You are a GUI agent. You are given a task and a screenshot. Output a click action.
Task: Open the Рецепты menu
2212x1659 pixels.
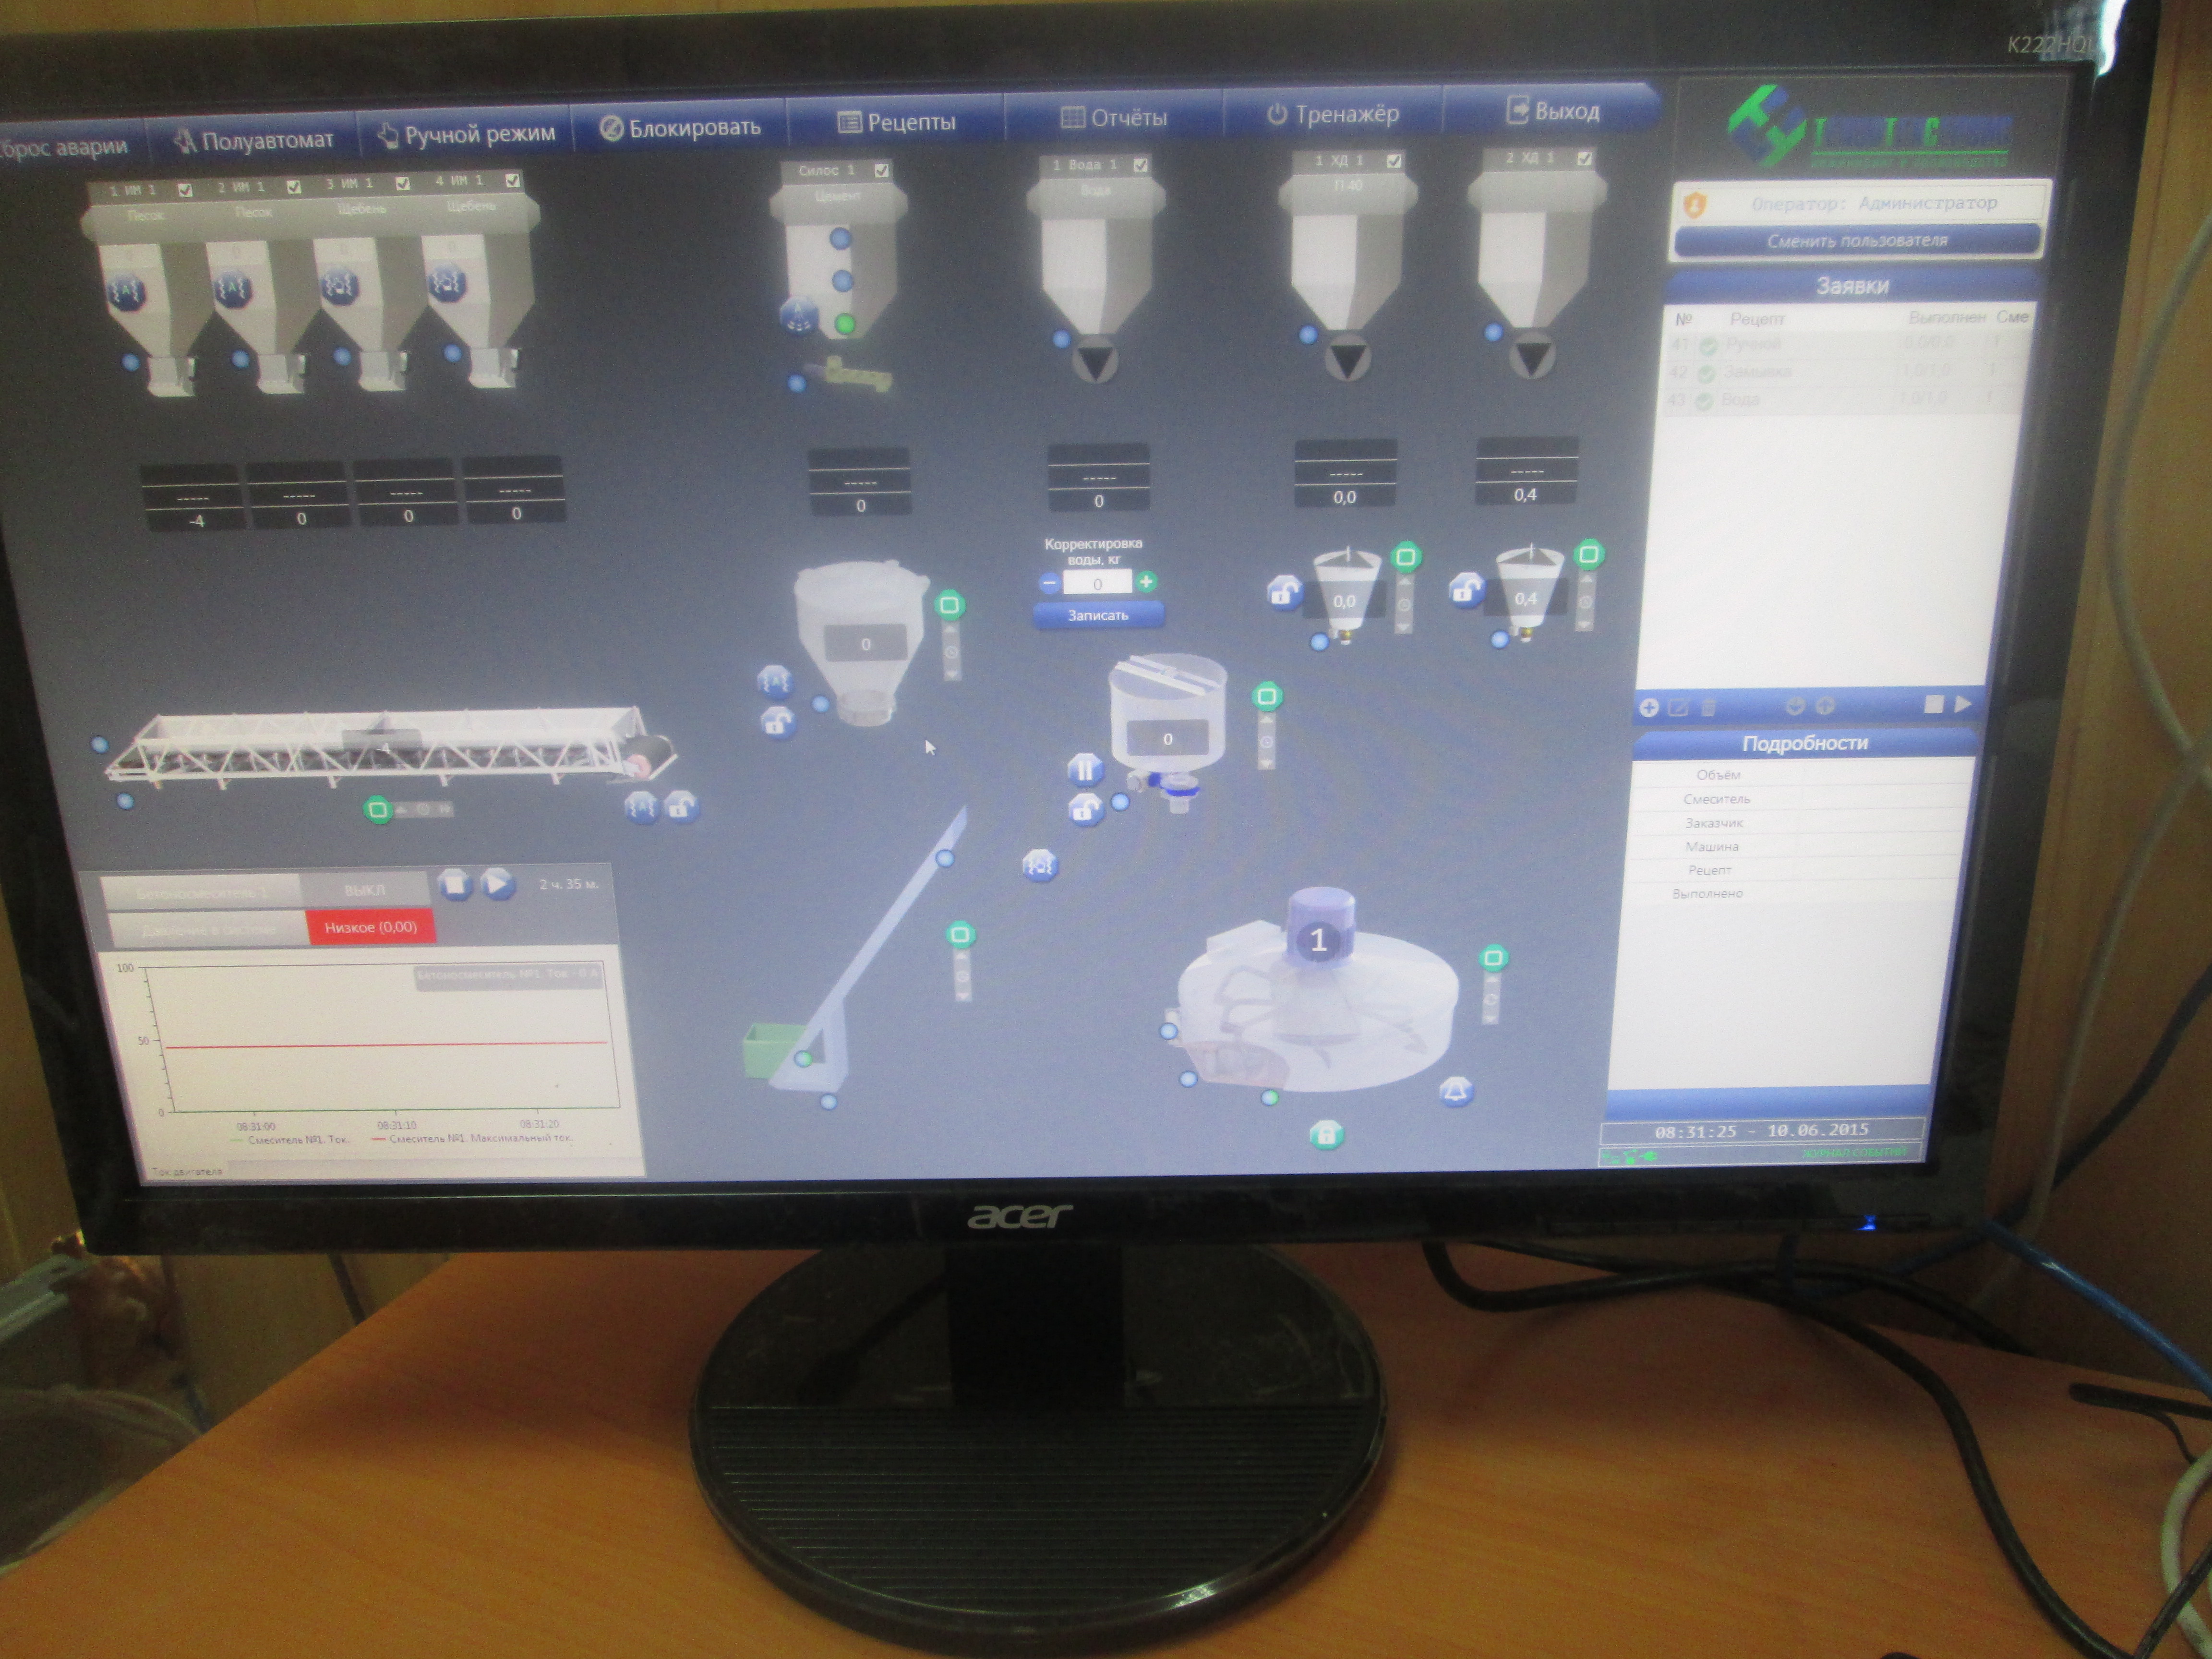tap(896, 122)
